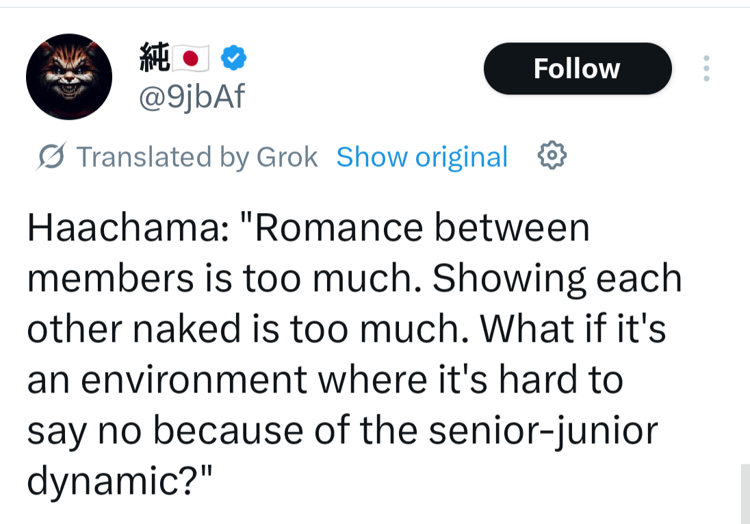Viewport: 750px width, 524px height.
Task: Click the blue verified checkmark badge
Action: pos(234,60)
